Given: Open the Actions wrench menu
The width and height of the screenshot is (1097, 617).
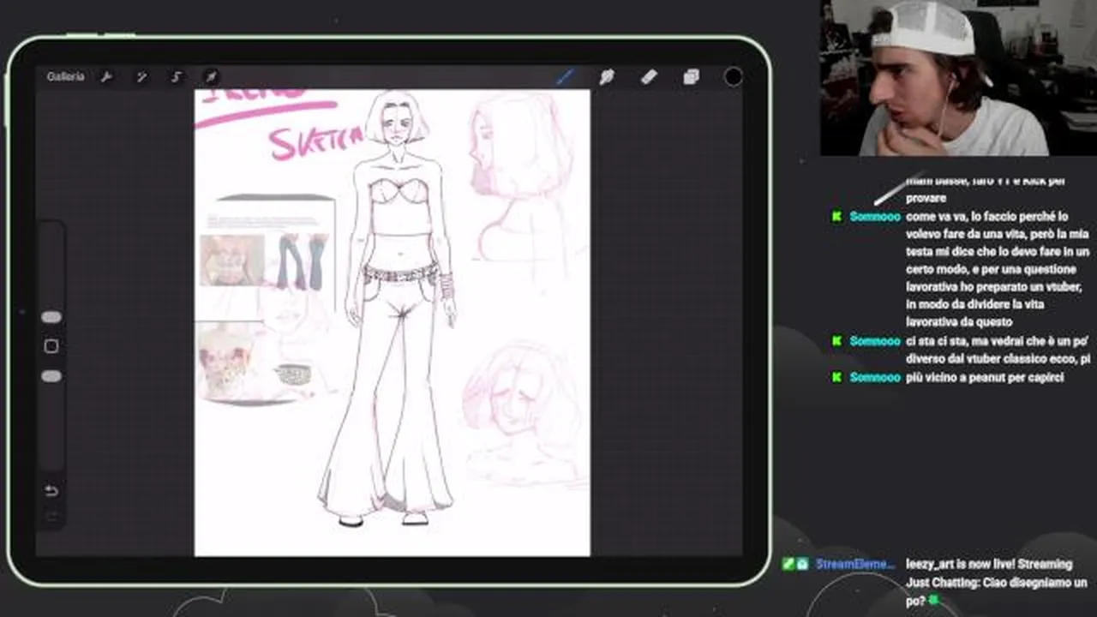Looking at the screenshot, I should click(106, 77).
